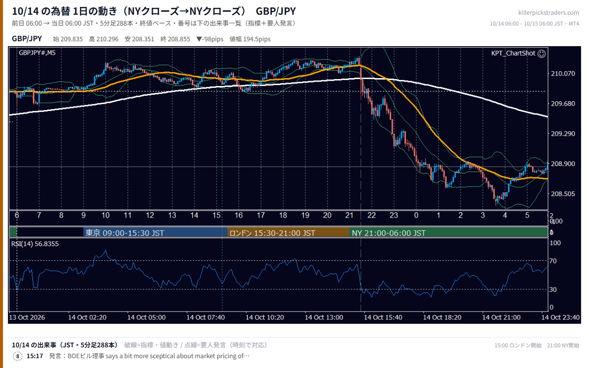This screenshot has width=589, height=368.
Task: Click the hour 21 label on the hour axis
Action: [x=349, y=215]
